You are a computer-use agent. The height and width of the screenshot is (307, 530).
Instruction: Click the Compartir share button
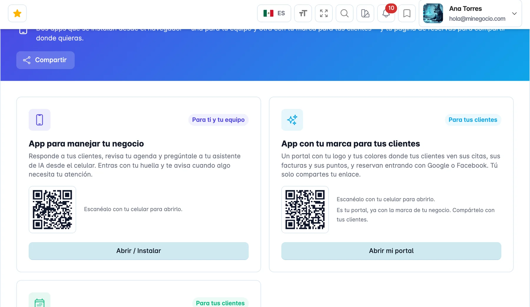pyautogui.click(x=45, y=60)
